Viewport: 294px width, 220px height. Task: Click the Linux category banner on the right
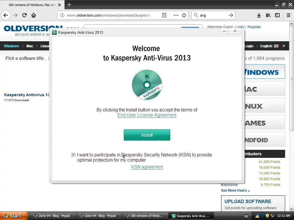[x=265, y=105]
